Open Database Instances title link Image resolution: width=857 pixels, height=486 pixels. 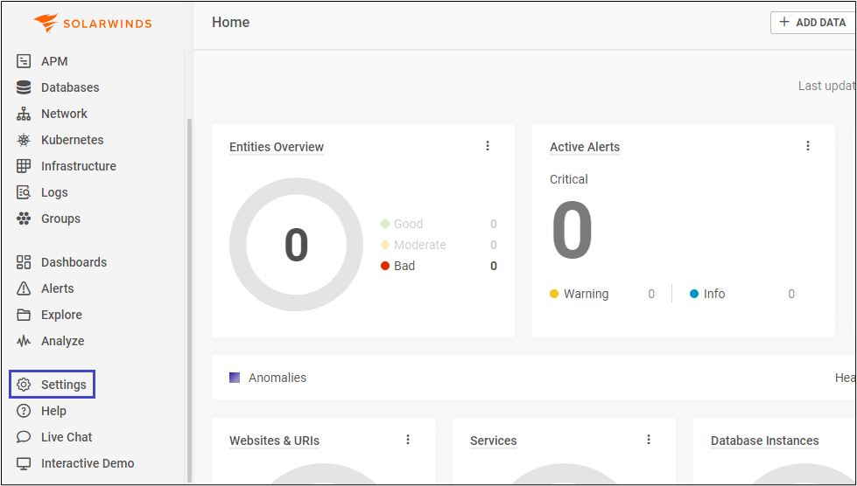764,441
